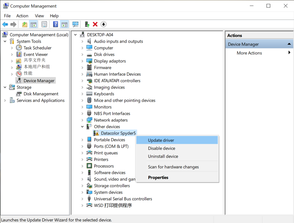294x223 pixels.
Task: Select Human Interface Devices category
Action: click(x=117, y=74)
